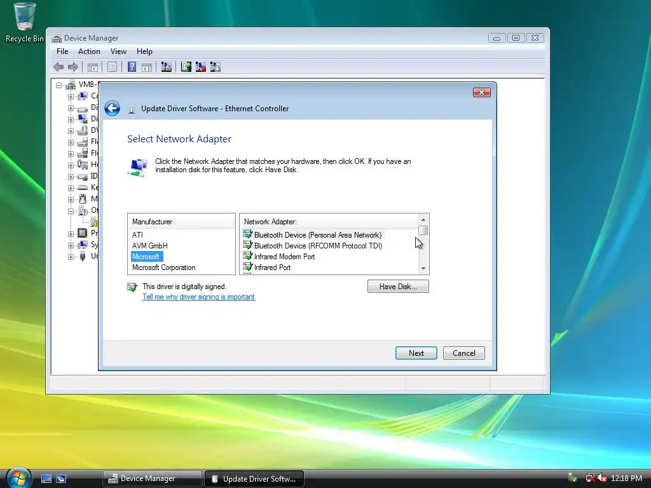Switch to Device Manager taskbar button

pyautogui.click(x=153, y=478)
